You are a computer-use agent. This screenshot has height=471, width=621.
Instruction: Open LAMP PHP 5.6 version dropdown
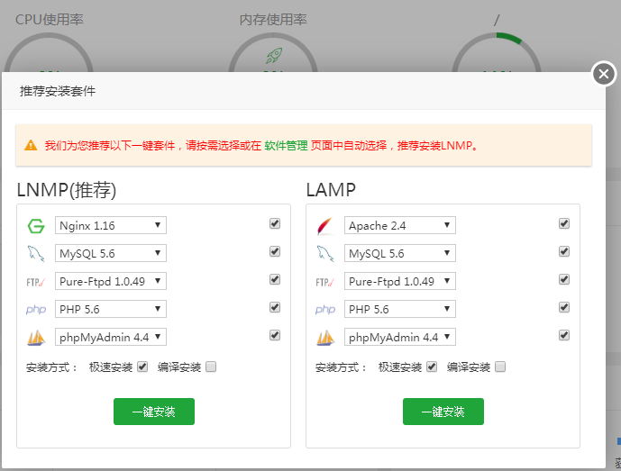click(400, 309)
